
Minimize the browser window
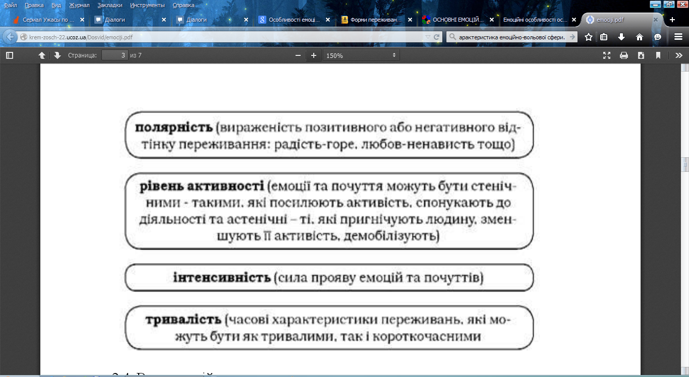[x=656, y=4]
